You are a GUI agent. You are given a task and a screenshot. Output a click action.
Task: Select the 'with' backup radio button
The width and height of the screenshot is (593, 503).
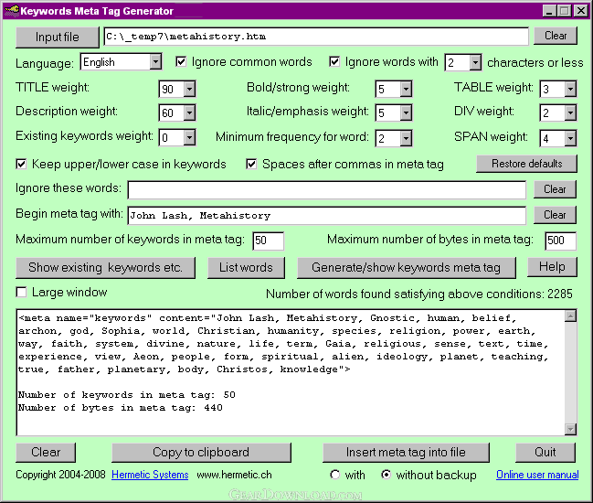pos(335,476)
